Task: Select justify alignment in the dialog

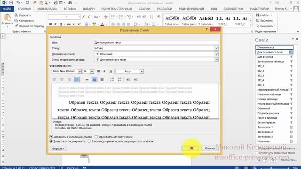Action: coord(77,79)
